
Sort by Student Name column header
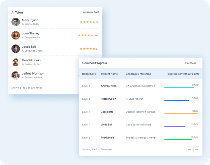click(x=109, y=74)
